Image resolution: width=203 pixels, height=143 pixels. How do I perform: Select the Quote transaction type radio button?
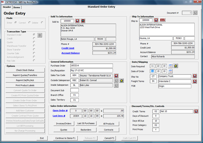click(x=34, y=42)
